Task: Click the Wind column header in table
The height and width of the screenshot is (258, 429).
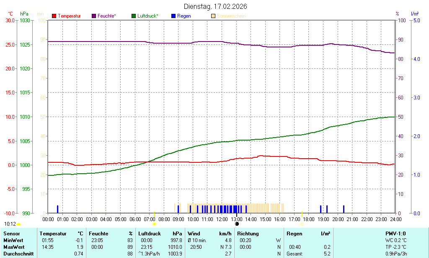Action: click(194, 234)
